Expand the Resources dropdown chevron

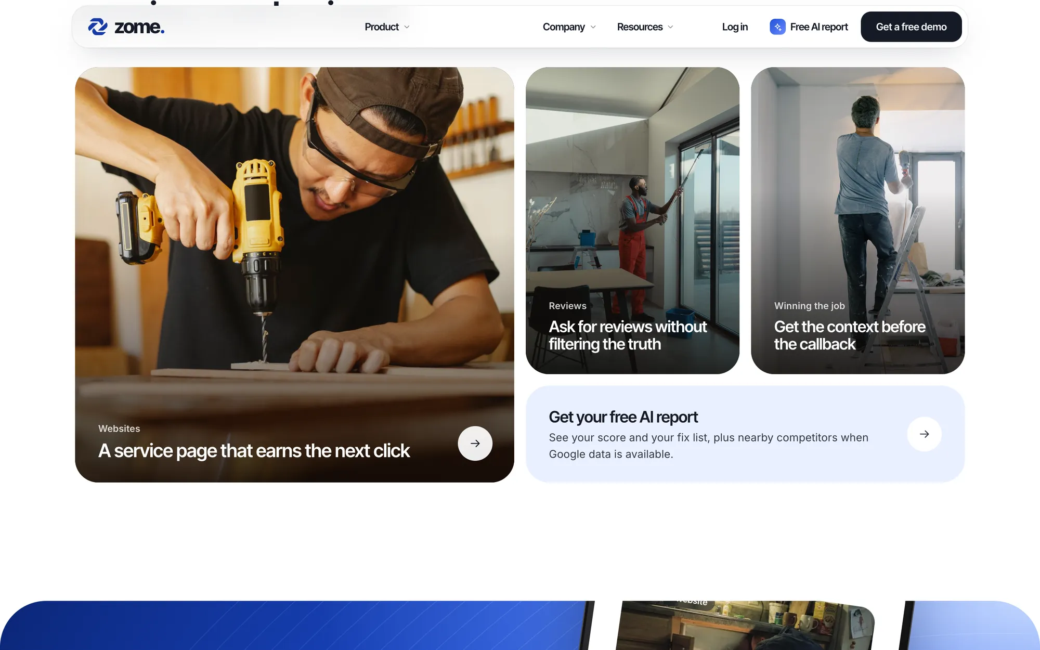670,27
